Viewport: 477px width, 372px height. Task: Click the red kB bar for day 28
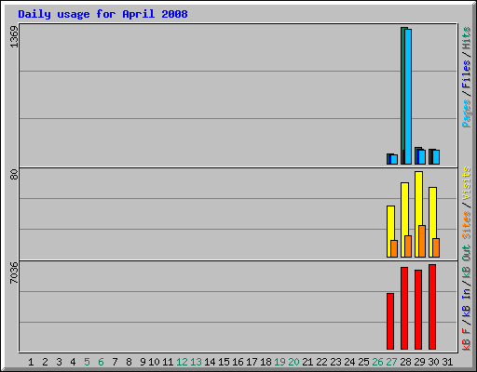pyautogui.click(x=404, y=309)
